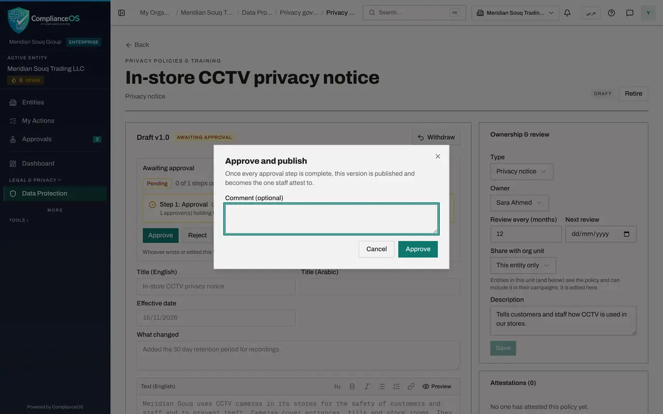Go Back using the arrow link

tap(137, 45)
